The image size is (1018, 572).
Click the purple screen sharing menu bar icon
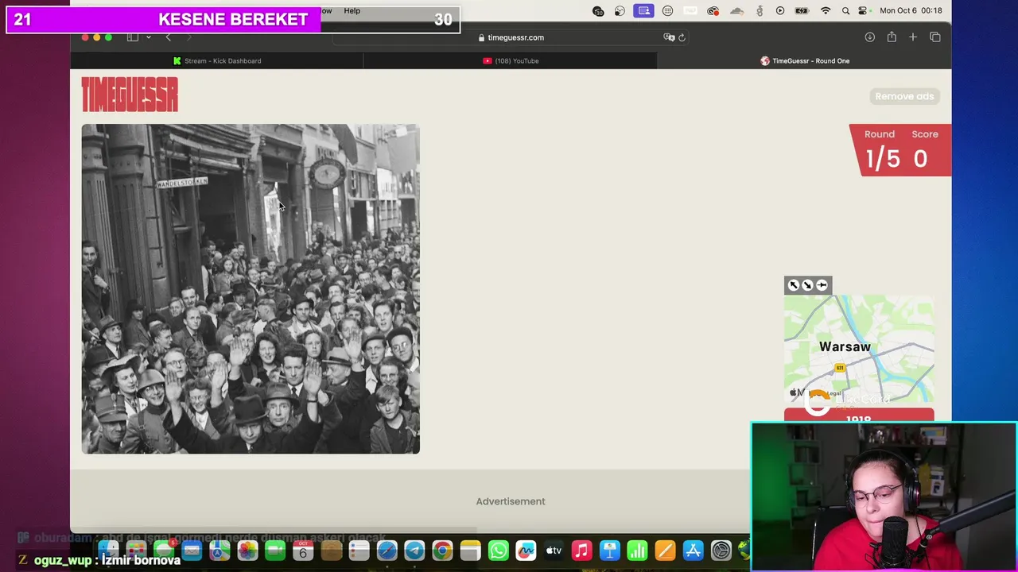(x=644, y=10)
